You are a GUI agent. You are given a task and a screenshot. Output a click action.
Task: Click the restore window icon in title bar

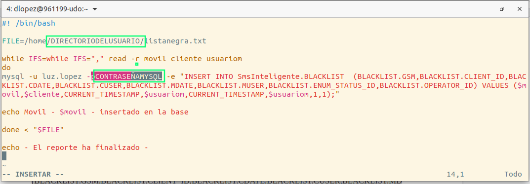coord(502,9)
